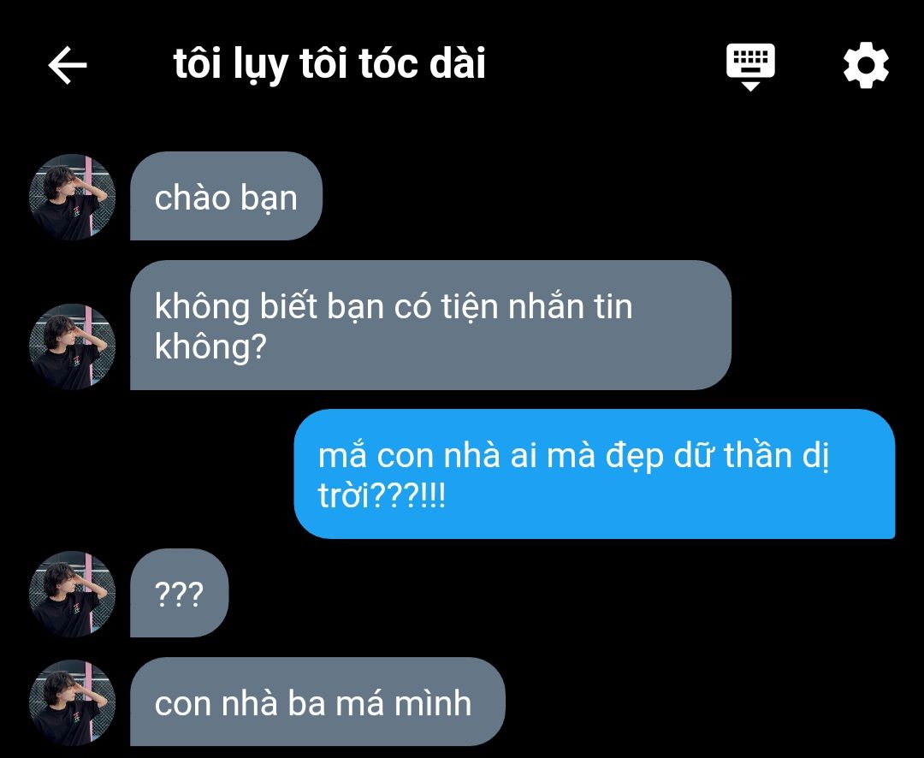Open the avatar beside 'con nhà ba má mình'

[x=72, y=702]
